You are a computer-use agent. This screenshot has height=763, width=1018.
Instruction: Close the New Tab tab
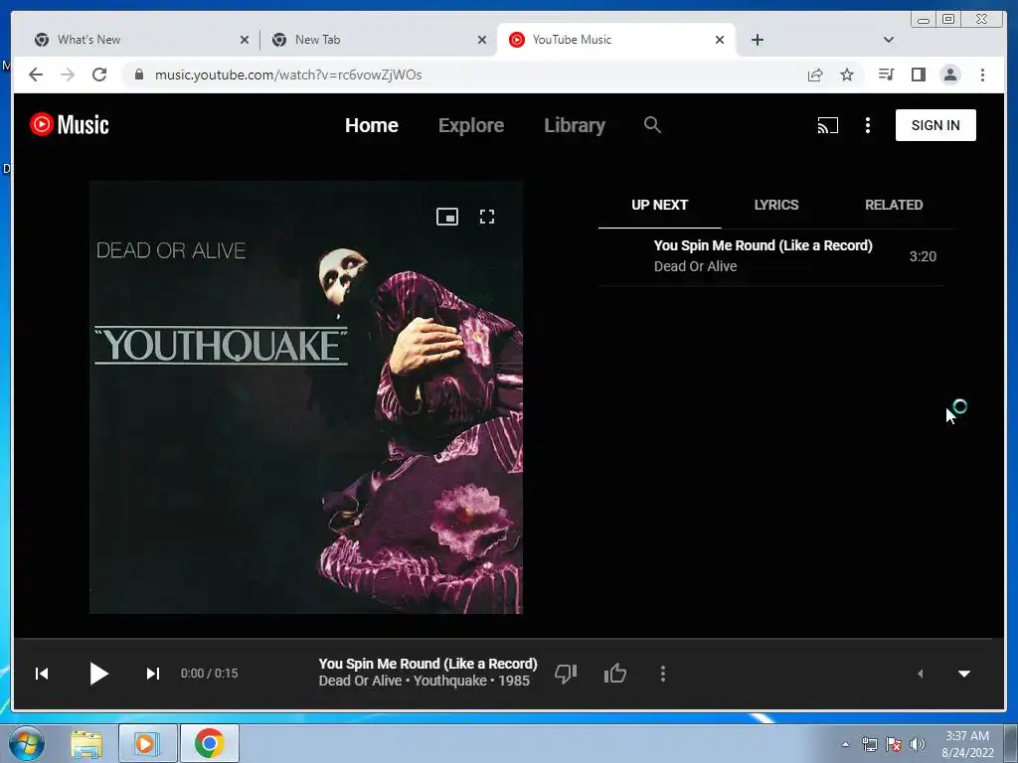coord(482,40)
